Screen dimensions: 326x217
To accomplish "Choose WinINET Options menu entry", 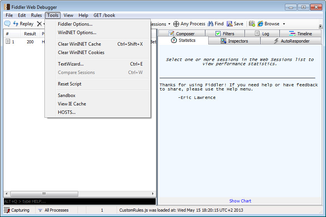I will click(x=97, y=33).
